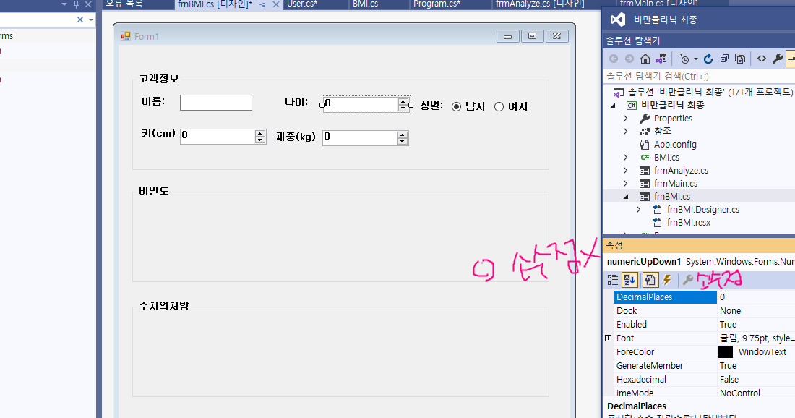Collapse the frnBMI.cs node
Image resolution: width=795 pixels, height=418 pixels.
626,196
